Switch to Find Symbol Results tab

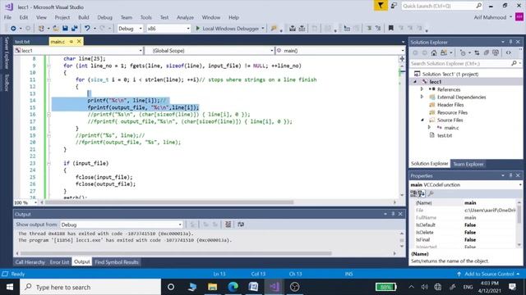117,262
